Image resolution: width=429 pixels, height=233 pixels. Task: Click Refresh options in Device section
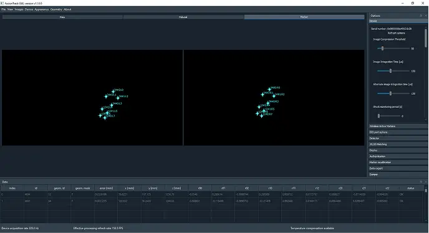click(396, 33)
